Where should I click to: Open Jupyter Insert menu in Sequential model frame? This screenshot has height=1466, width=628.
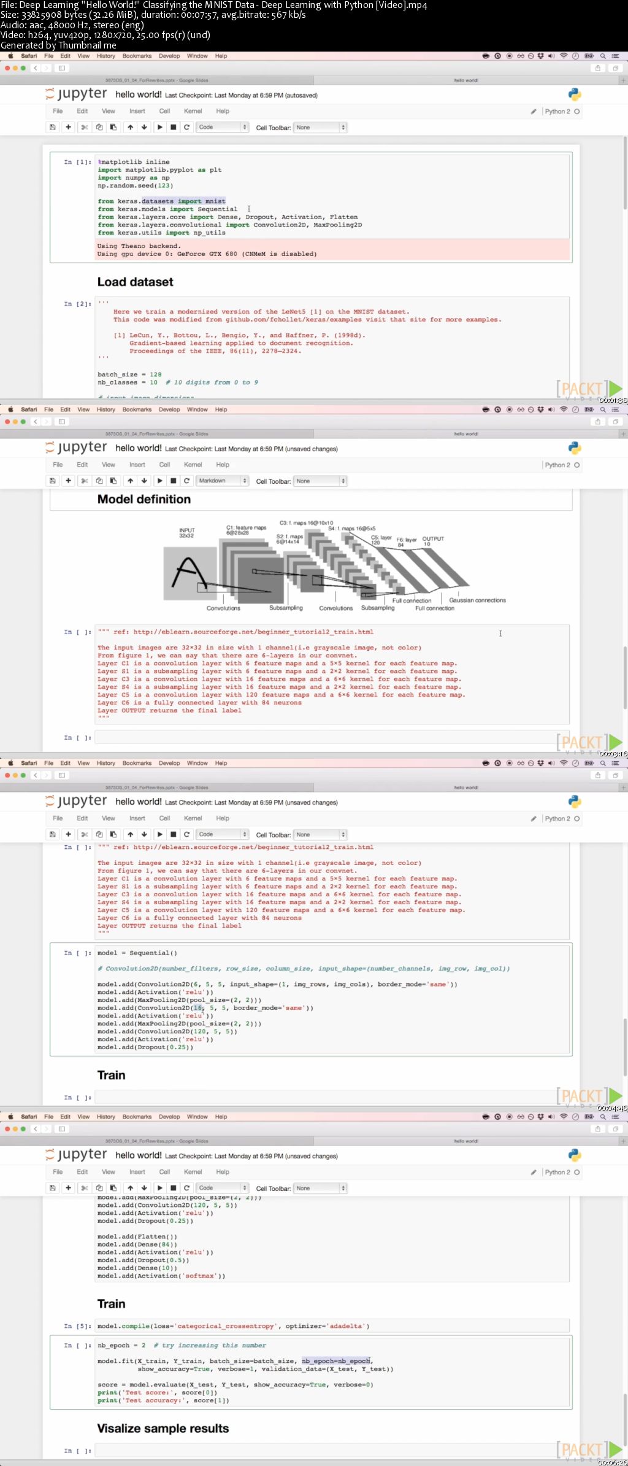pyautogui.click(x=137, y=818)
